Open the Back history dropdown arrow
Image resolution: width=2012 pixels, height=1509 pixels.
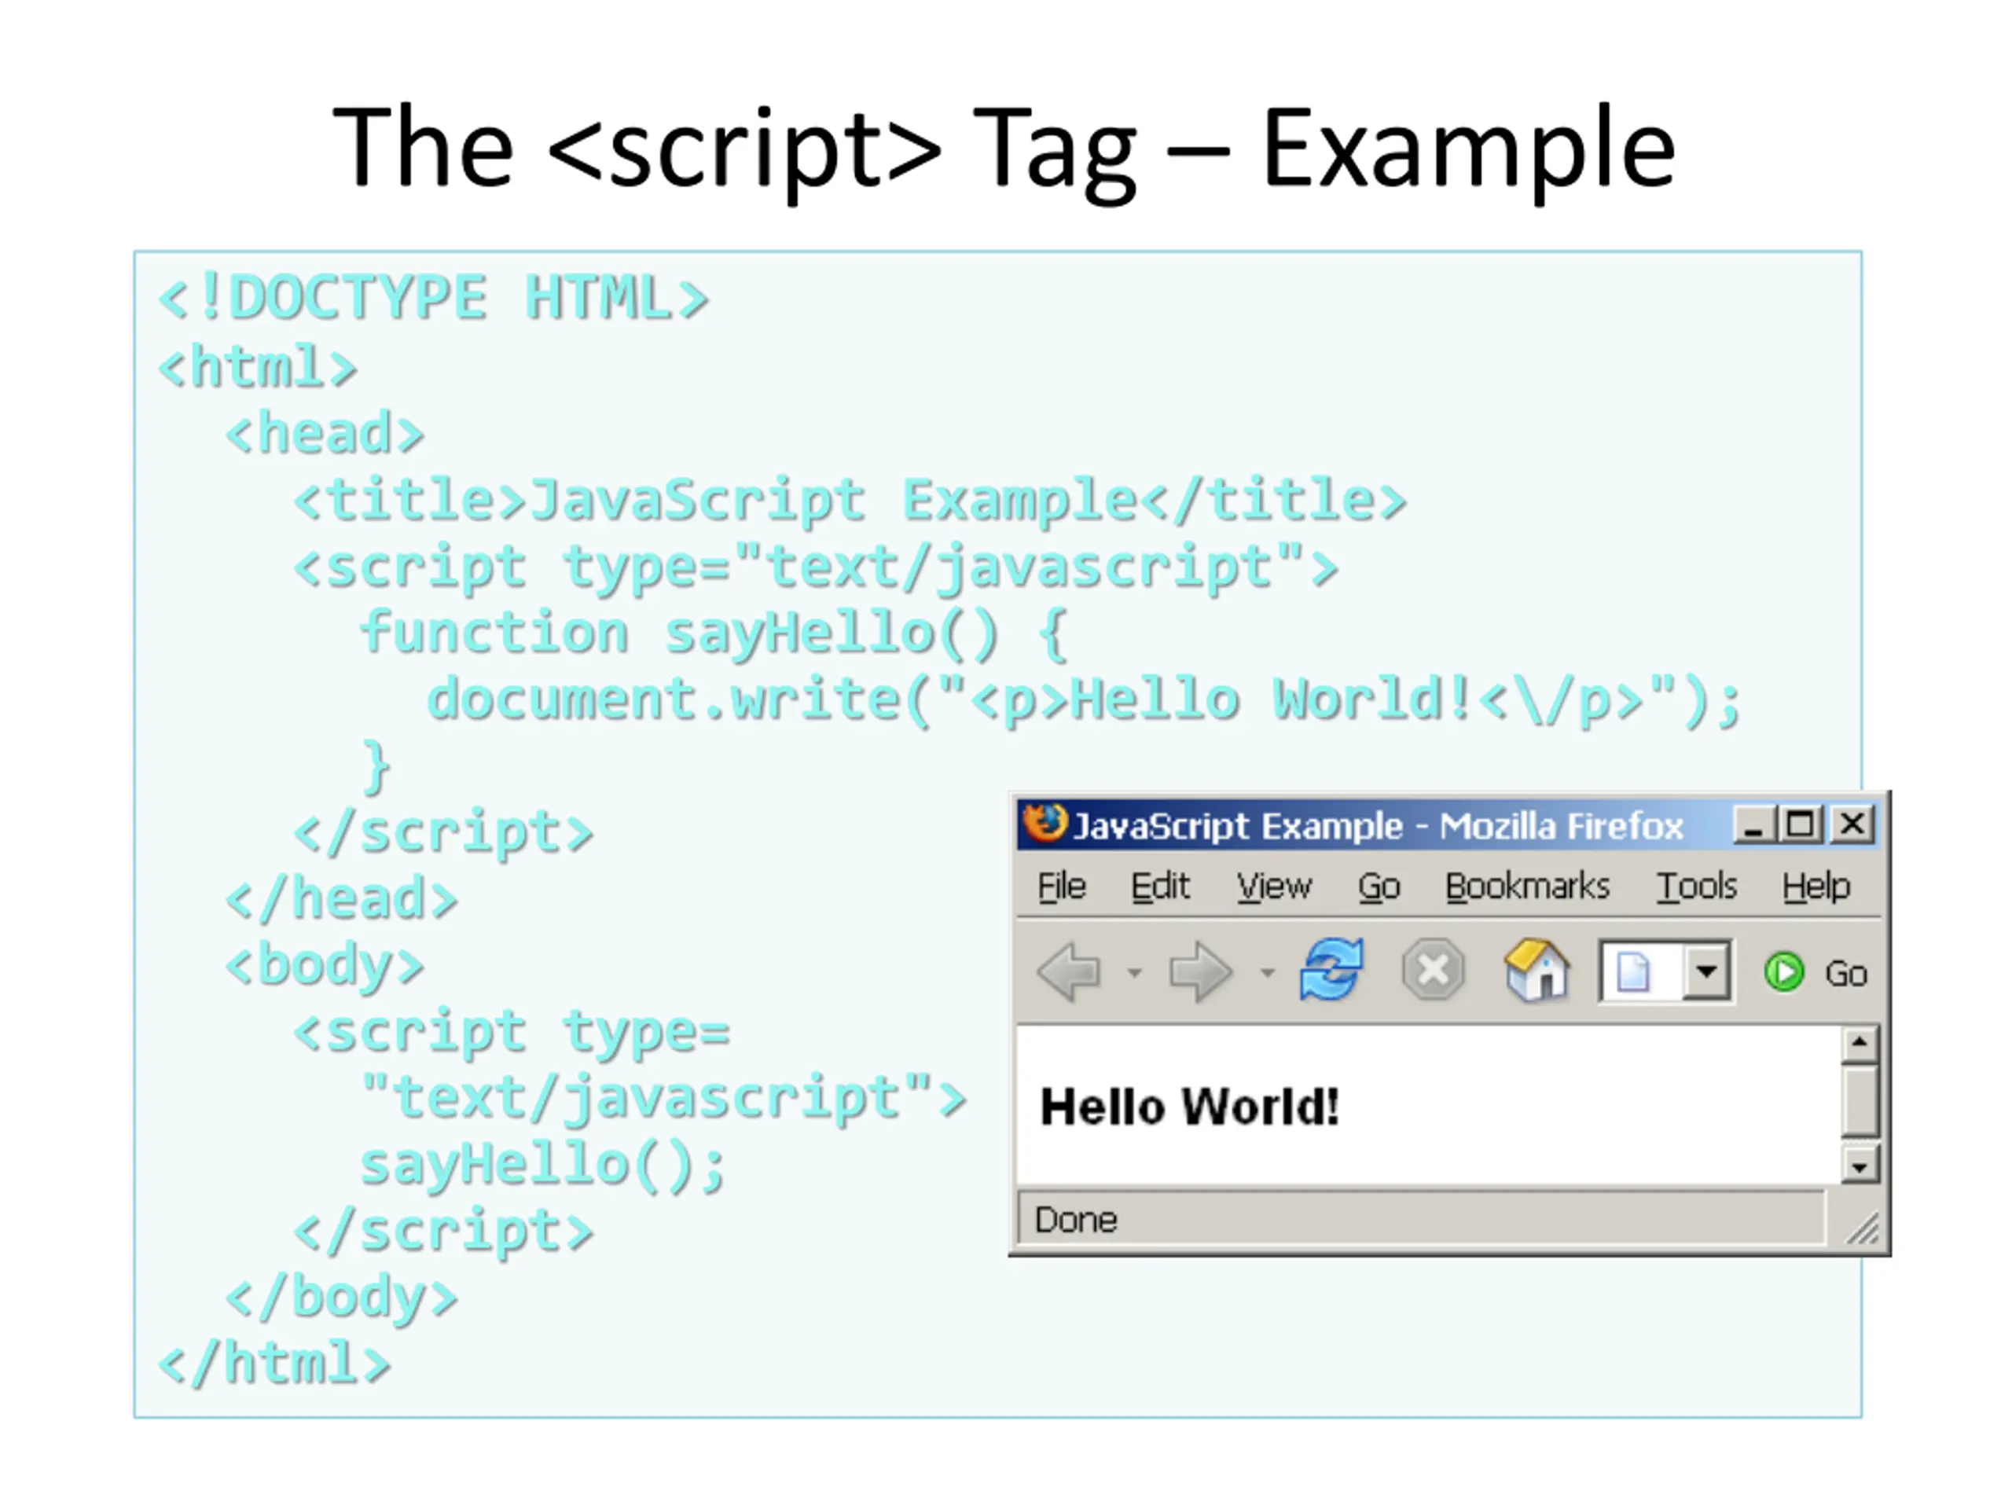coord(1134,972)
